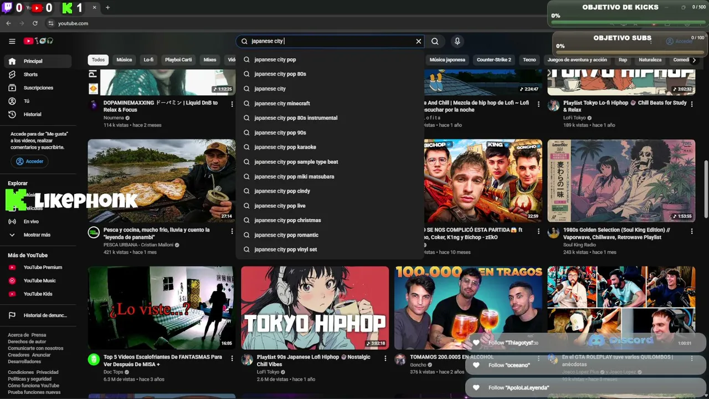Select the Mixes filter chip
709x399 pixels.
click(x=210, y=60)
